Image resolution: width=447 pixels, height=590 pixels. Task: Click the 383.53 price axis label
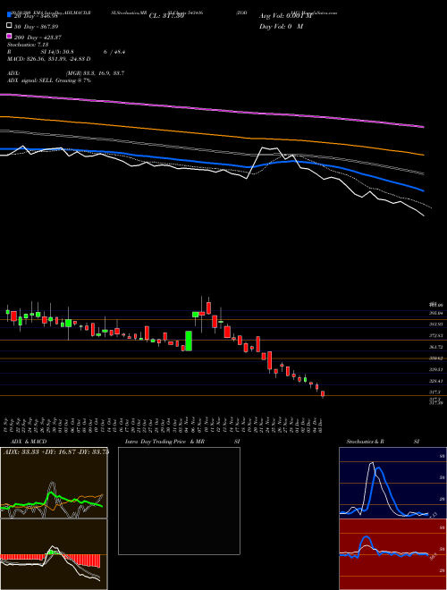click(436, 324)
